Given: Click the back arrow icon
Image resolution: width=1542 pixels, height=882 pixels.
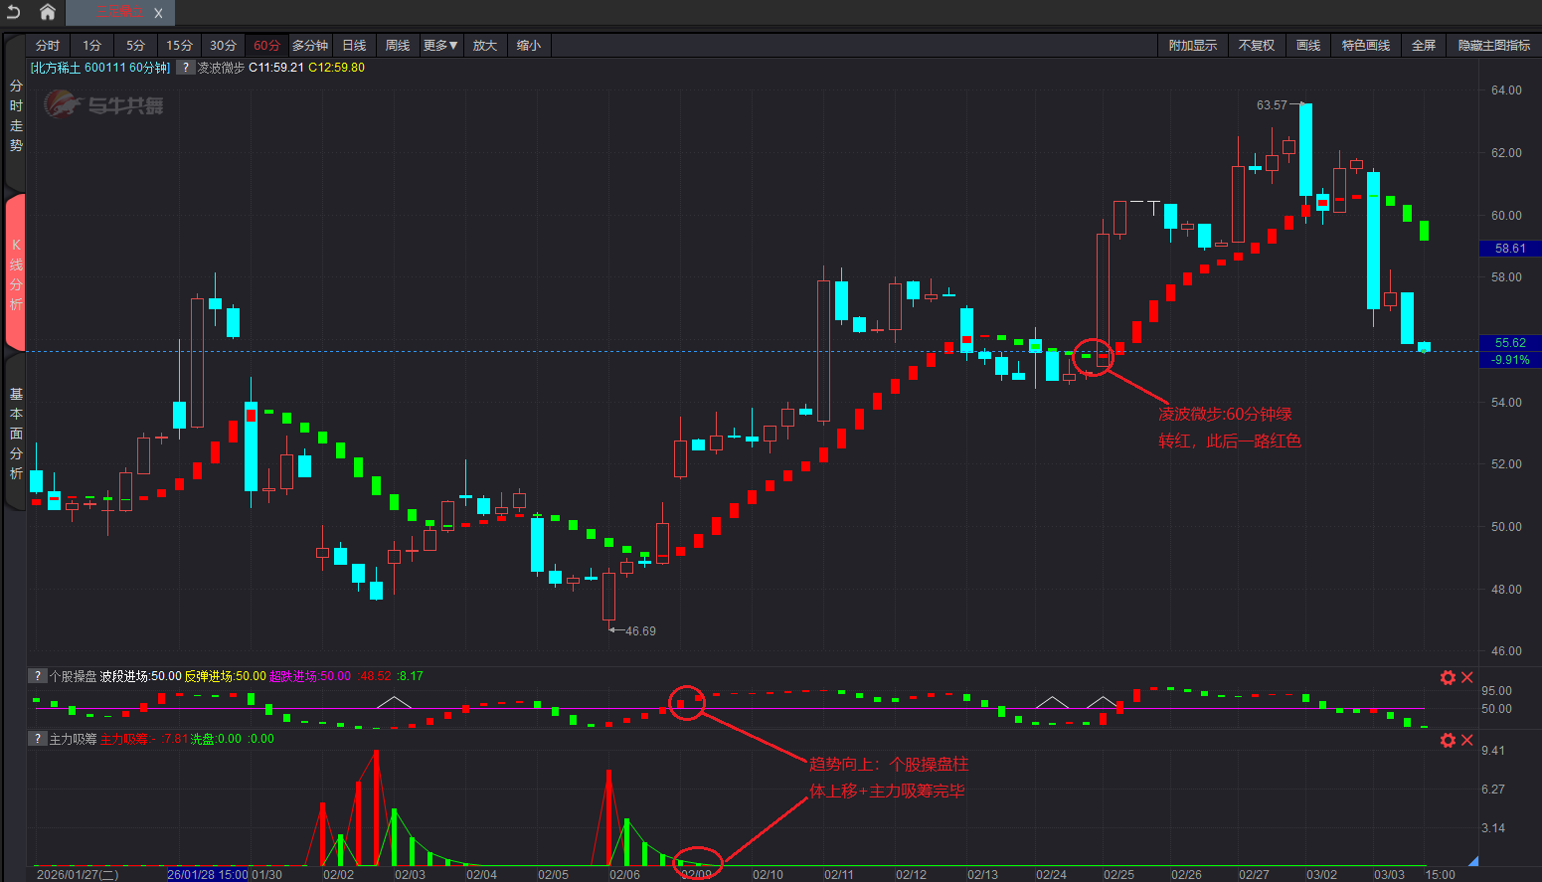Looking at the screenshot, I should 13,12.
